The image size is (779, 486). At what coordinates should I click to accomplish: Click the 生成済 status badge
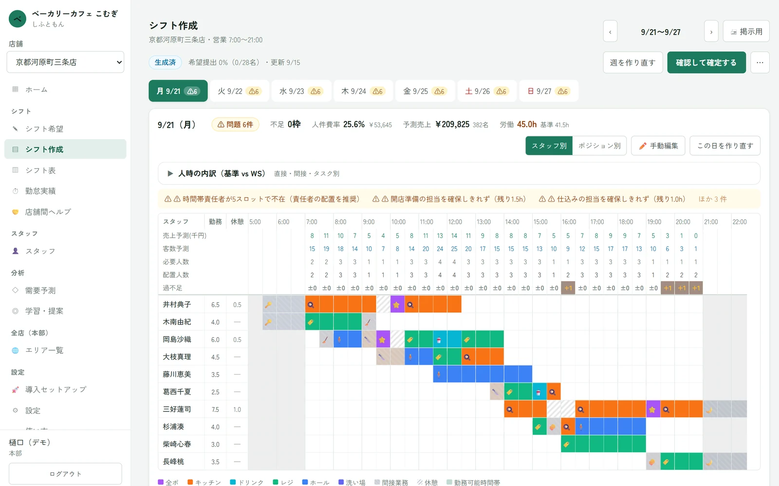coord(165,62)
